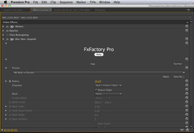Select Blur (Box-shaped) transform icon
This screenshot has height=133, width=194.
(12, 39)
